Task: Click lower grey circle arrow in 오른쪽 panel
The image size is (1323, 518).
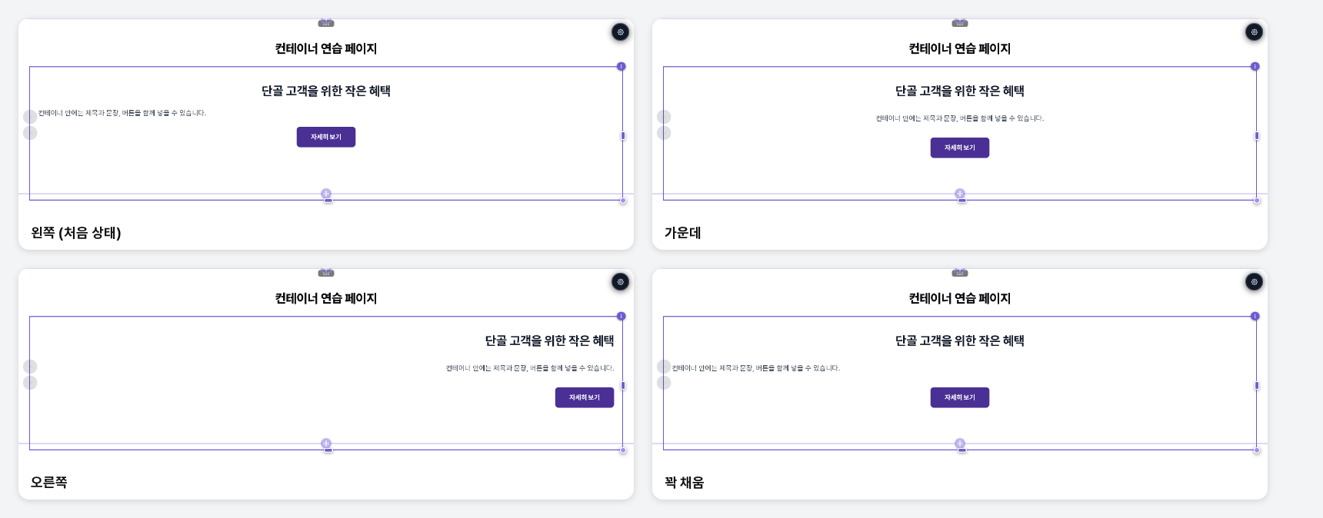Action: coord(30,383)
